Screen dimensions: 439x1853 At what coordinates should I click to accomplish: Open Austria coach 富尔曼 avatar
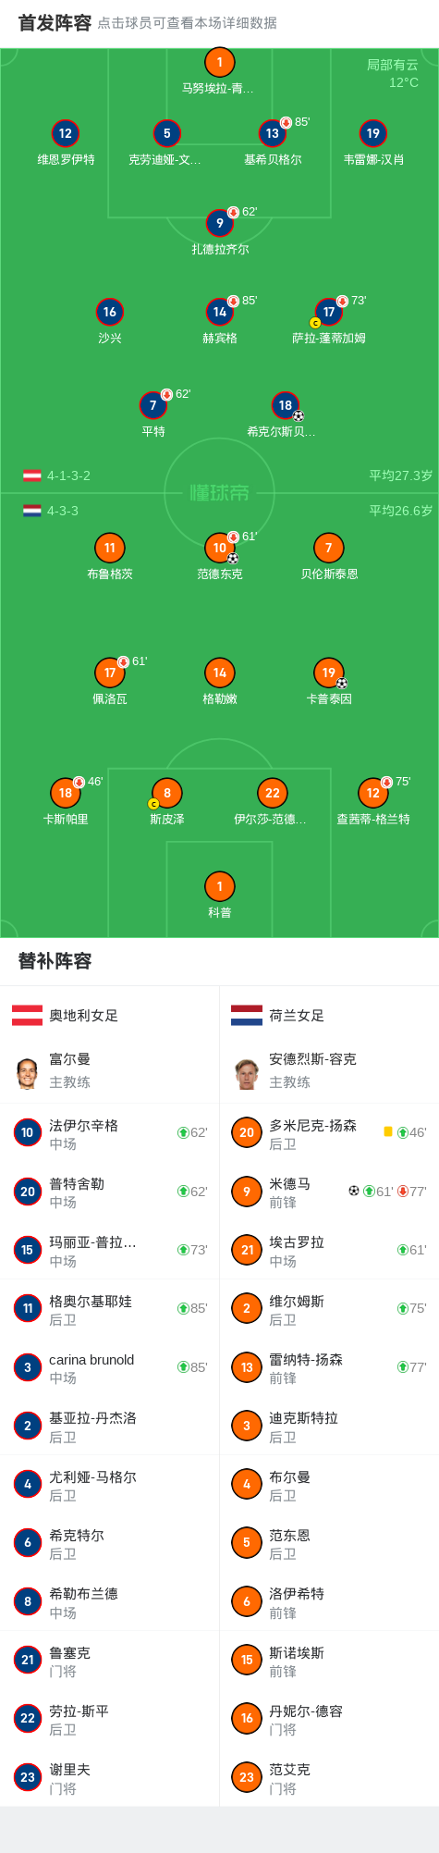click(27, 1073)
